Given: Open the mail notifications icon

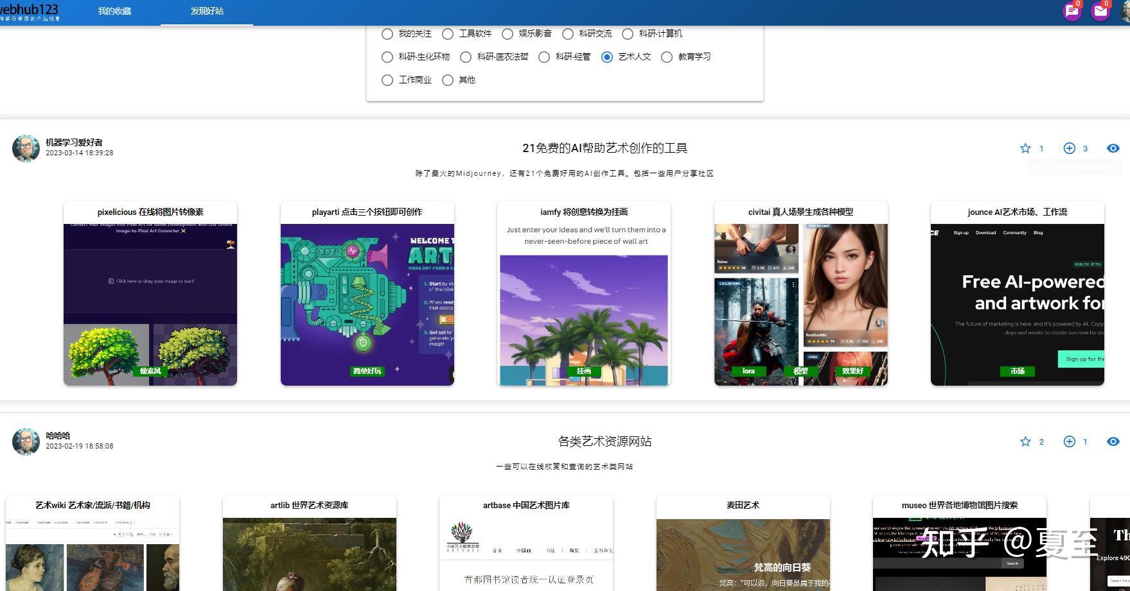Looking at the screenshot, I should tap(1101, 11).
